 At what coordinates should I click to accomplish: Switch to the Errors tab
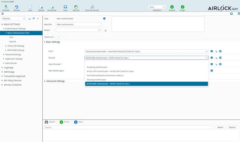[x=64, y=122]
